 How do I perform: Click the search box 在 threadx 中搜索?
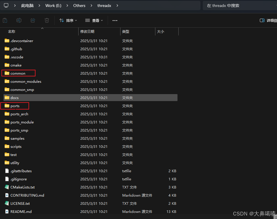(240, 6)
